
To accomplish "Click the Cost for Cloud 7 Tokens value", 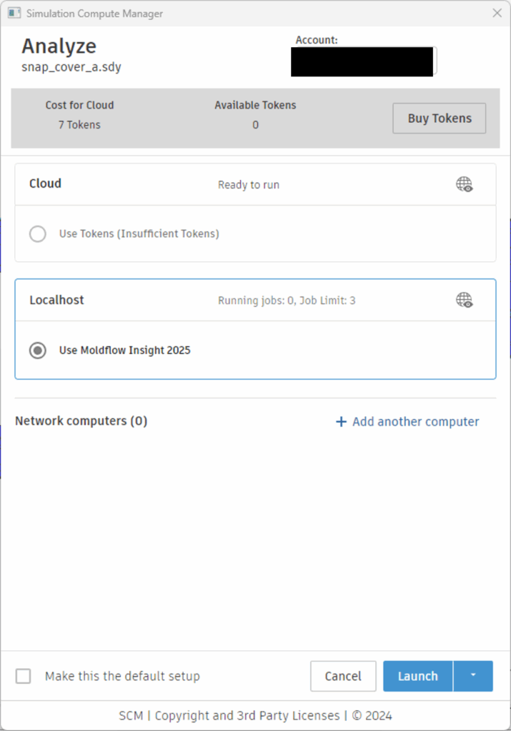I will 79,125.
